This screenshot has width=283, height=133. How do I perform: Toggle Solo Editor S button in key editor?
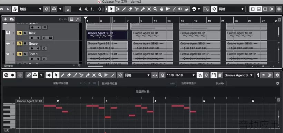[7, 75]
